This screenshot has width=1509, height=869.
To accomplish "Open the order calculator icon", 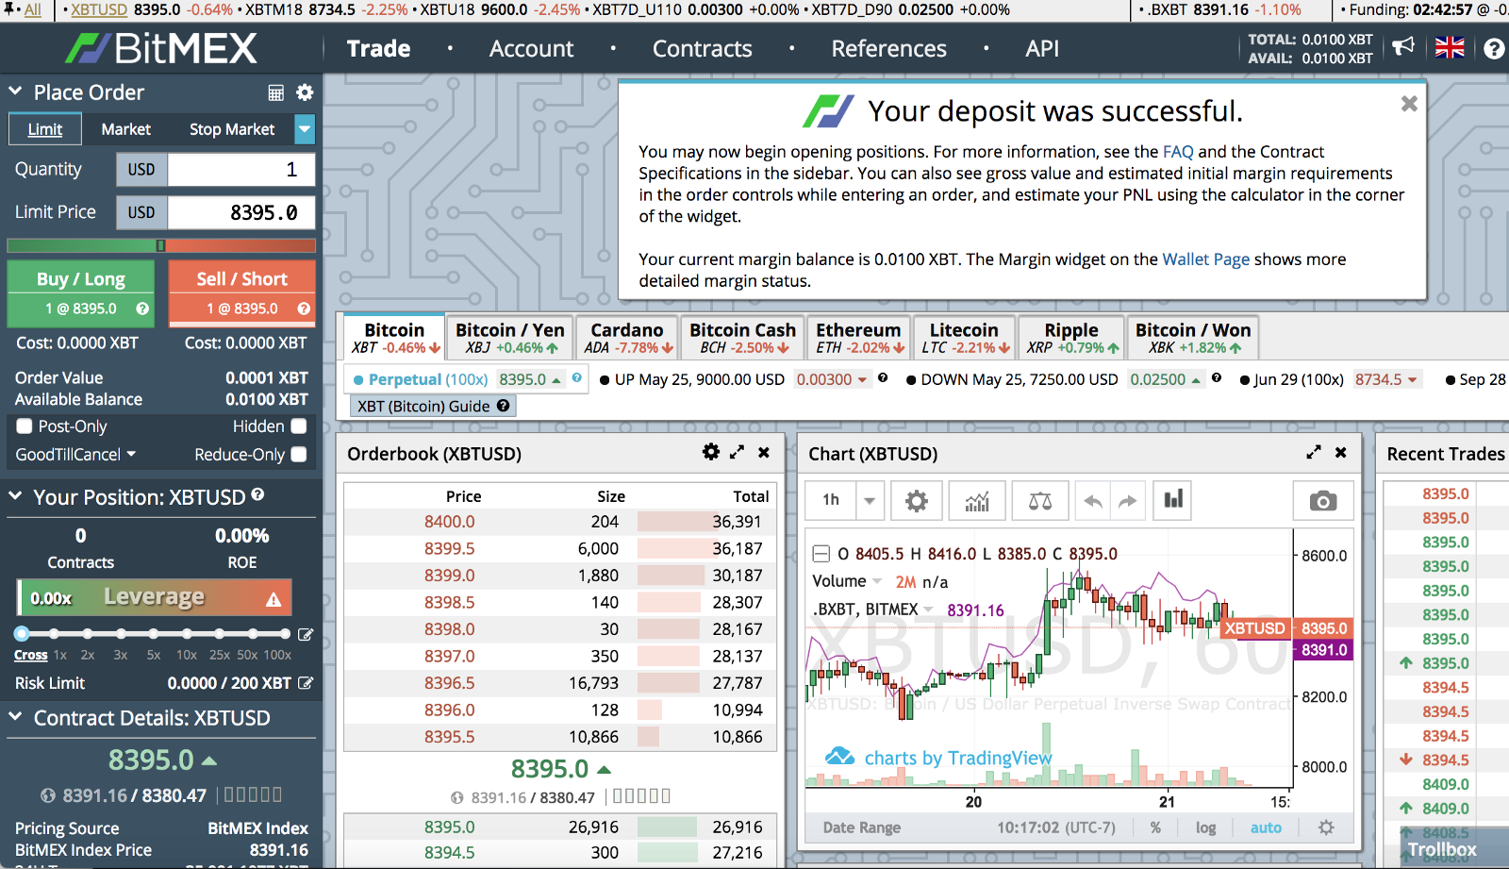I will 275,92.
